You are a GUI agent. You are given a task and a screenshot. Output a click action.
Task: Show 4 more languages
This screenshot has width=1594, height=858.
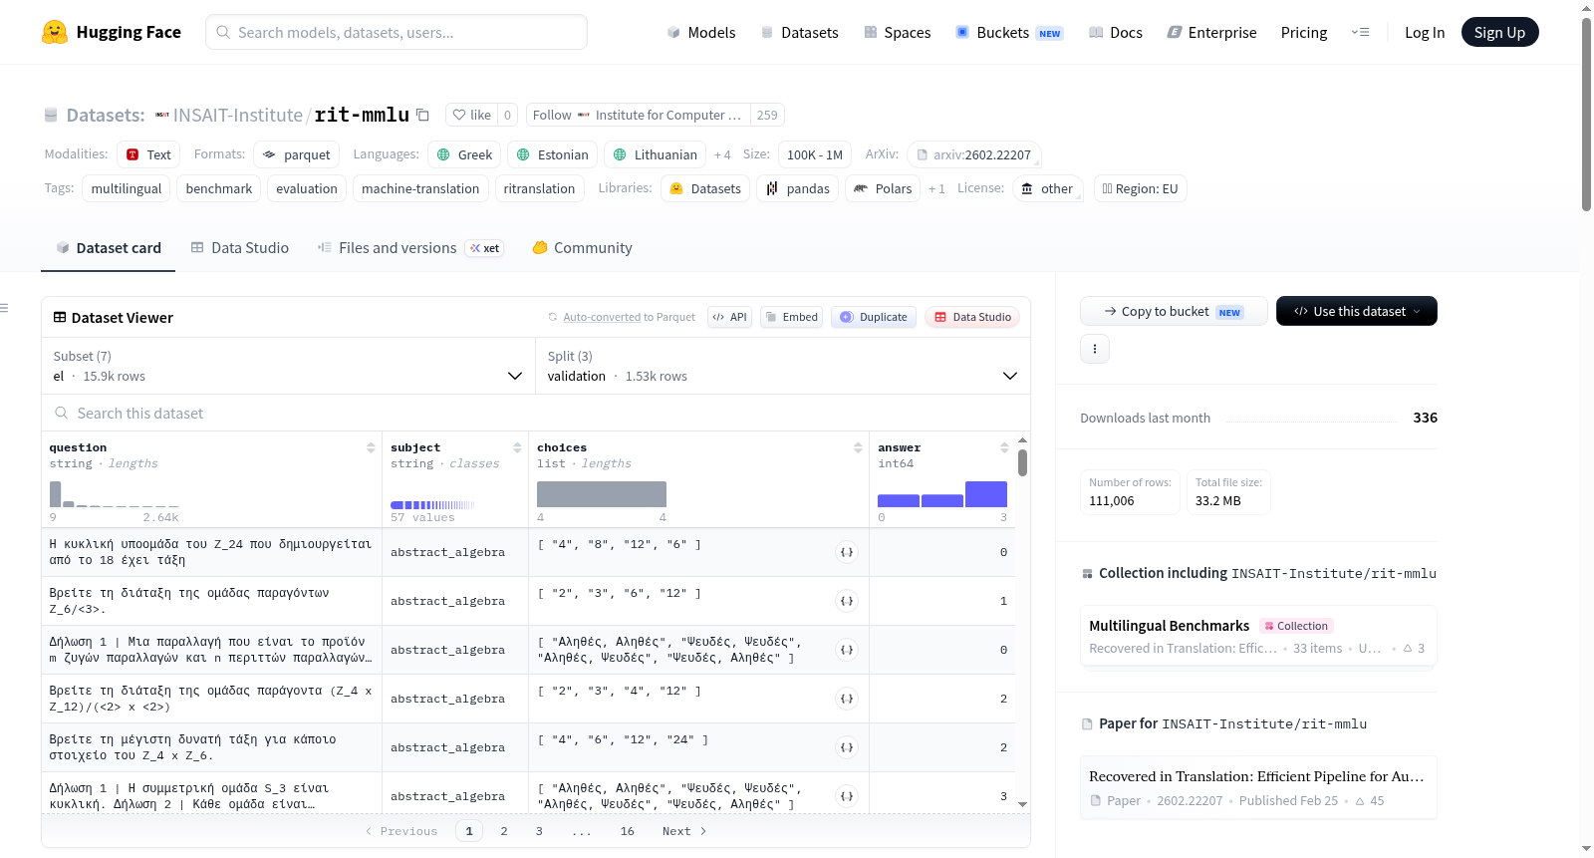click(x=722, y=154)
